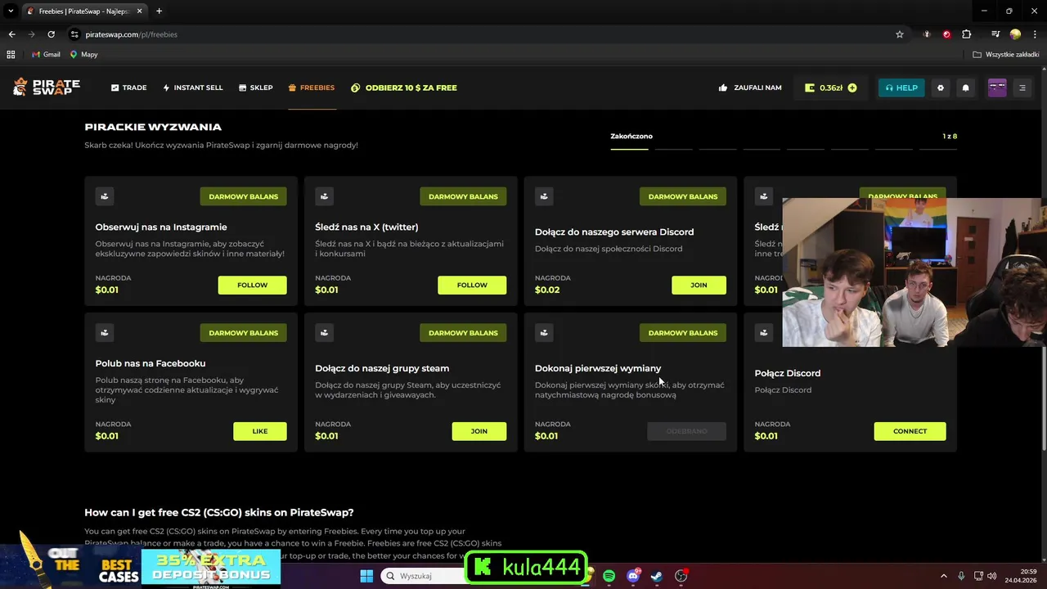Click the 'Obserwuj nas na Instagramie' title
The height and width of the screenshot is (589, 1047).
coord(161,227)
